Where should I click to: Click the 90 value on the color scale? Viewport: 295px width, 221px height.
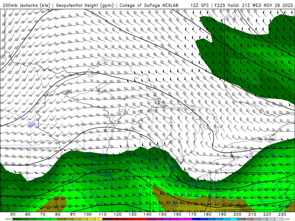pos(73,214)
